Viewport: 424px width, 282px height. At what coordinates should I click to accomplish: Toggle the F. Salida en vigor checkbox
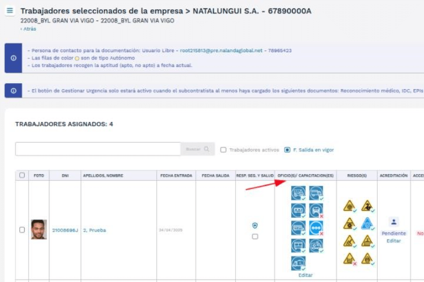[x=288, y=150]
